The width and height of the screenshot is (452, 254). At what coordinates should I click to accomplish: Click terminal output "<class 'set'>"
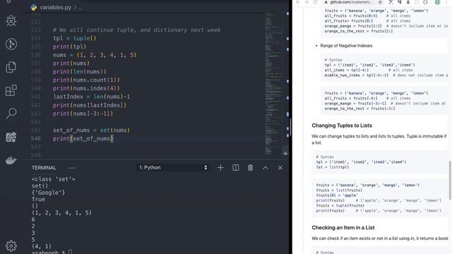click(54, 179)
